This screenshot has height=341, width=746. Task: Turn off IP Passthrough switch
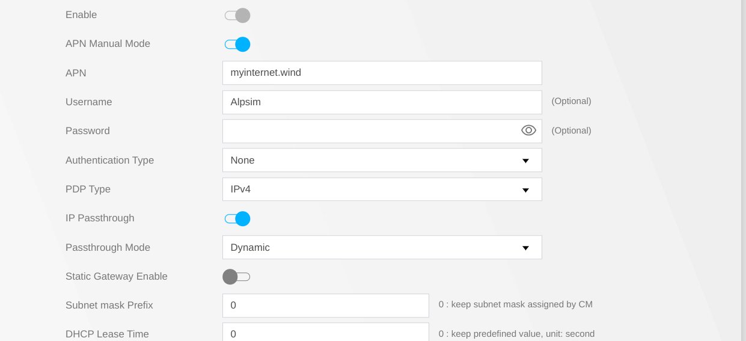(237, 218)
